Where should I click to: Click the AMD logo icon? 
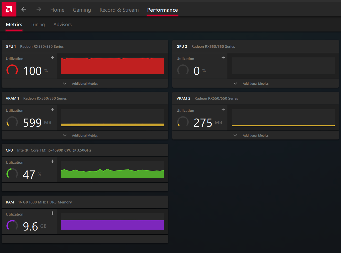pyautogui.click(x=9, y=9)
